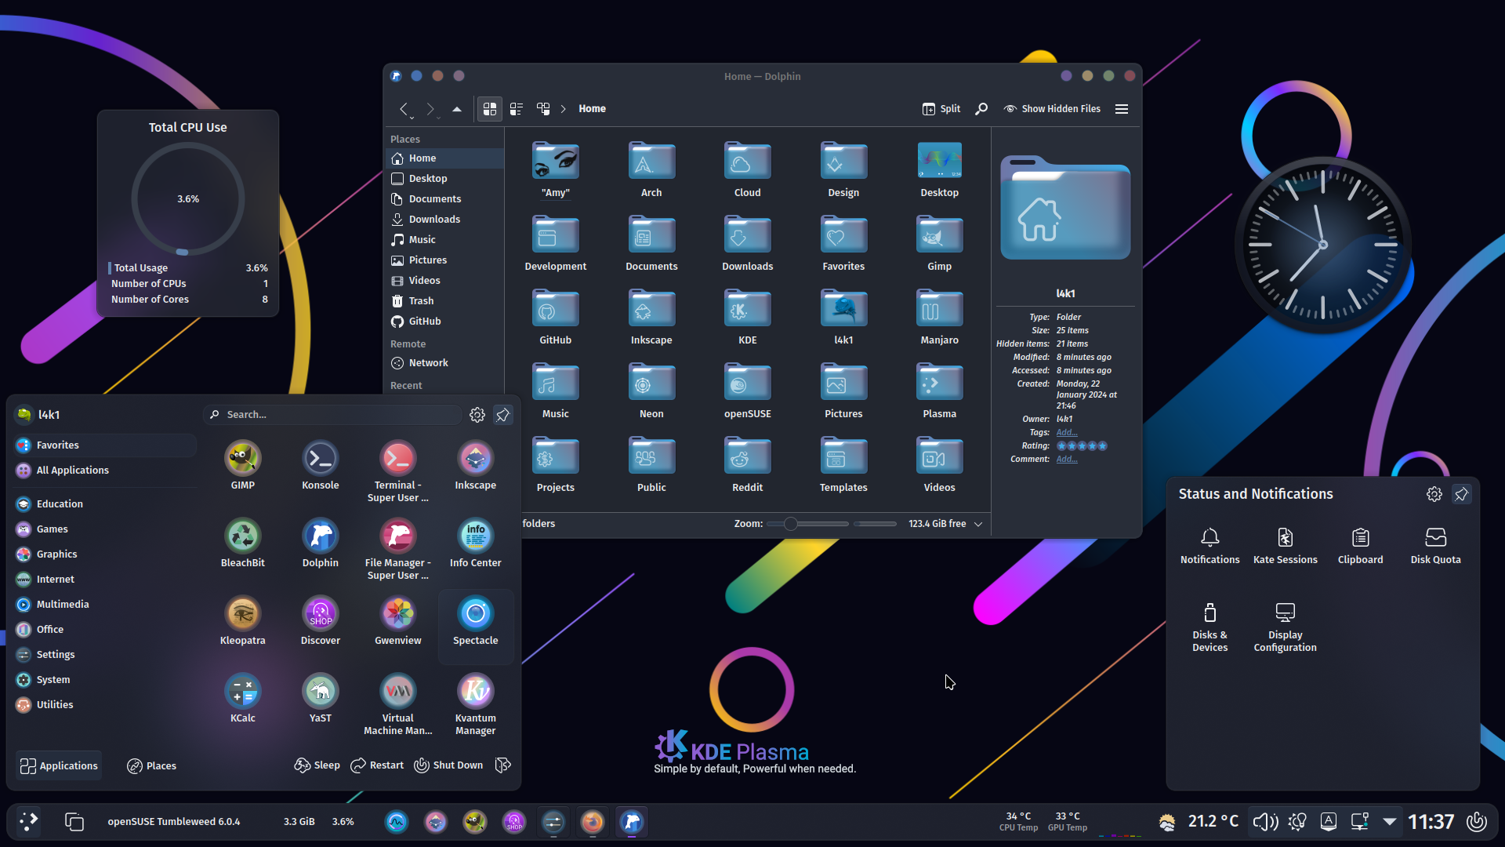Pin the Status and Notifications panel
The width and height of the screenshot is (1505, 847).
(1461, 494)
